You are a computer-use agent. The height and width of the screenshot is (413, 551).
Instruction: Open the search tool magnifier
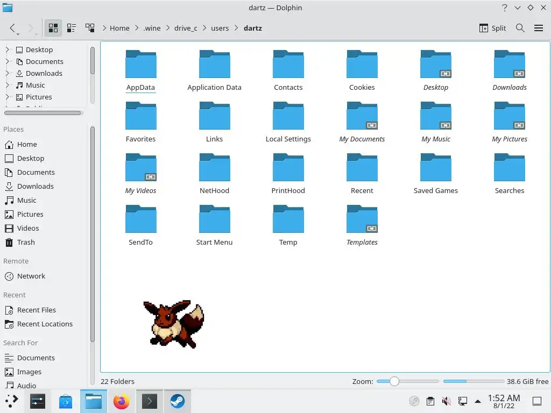point(520,28)
